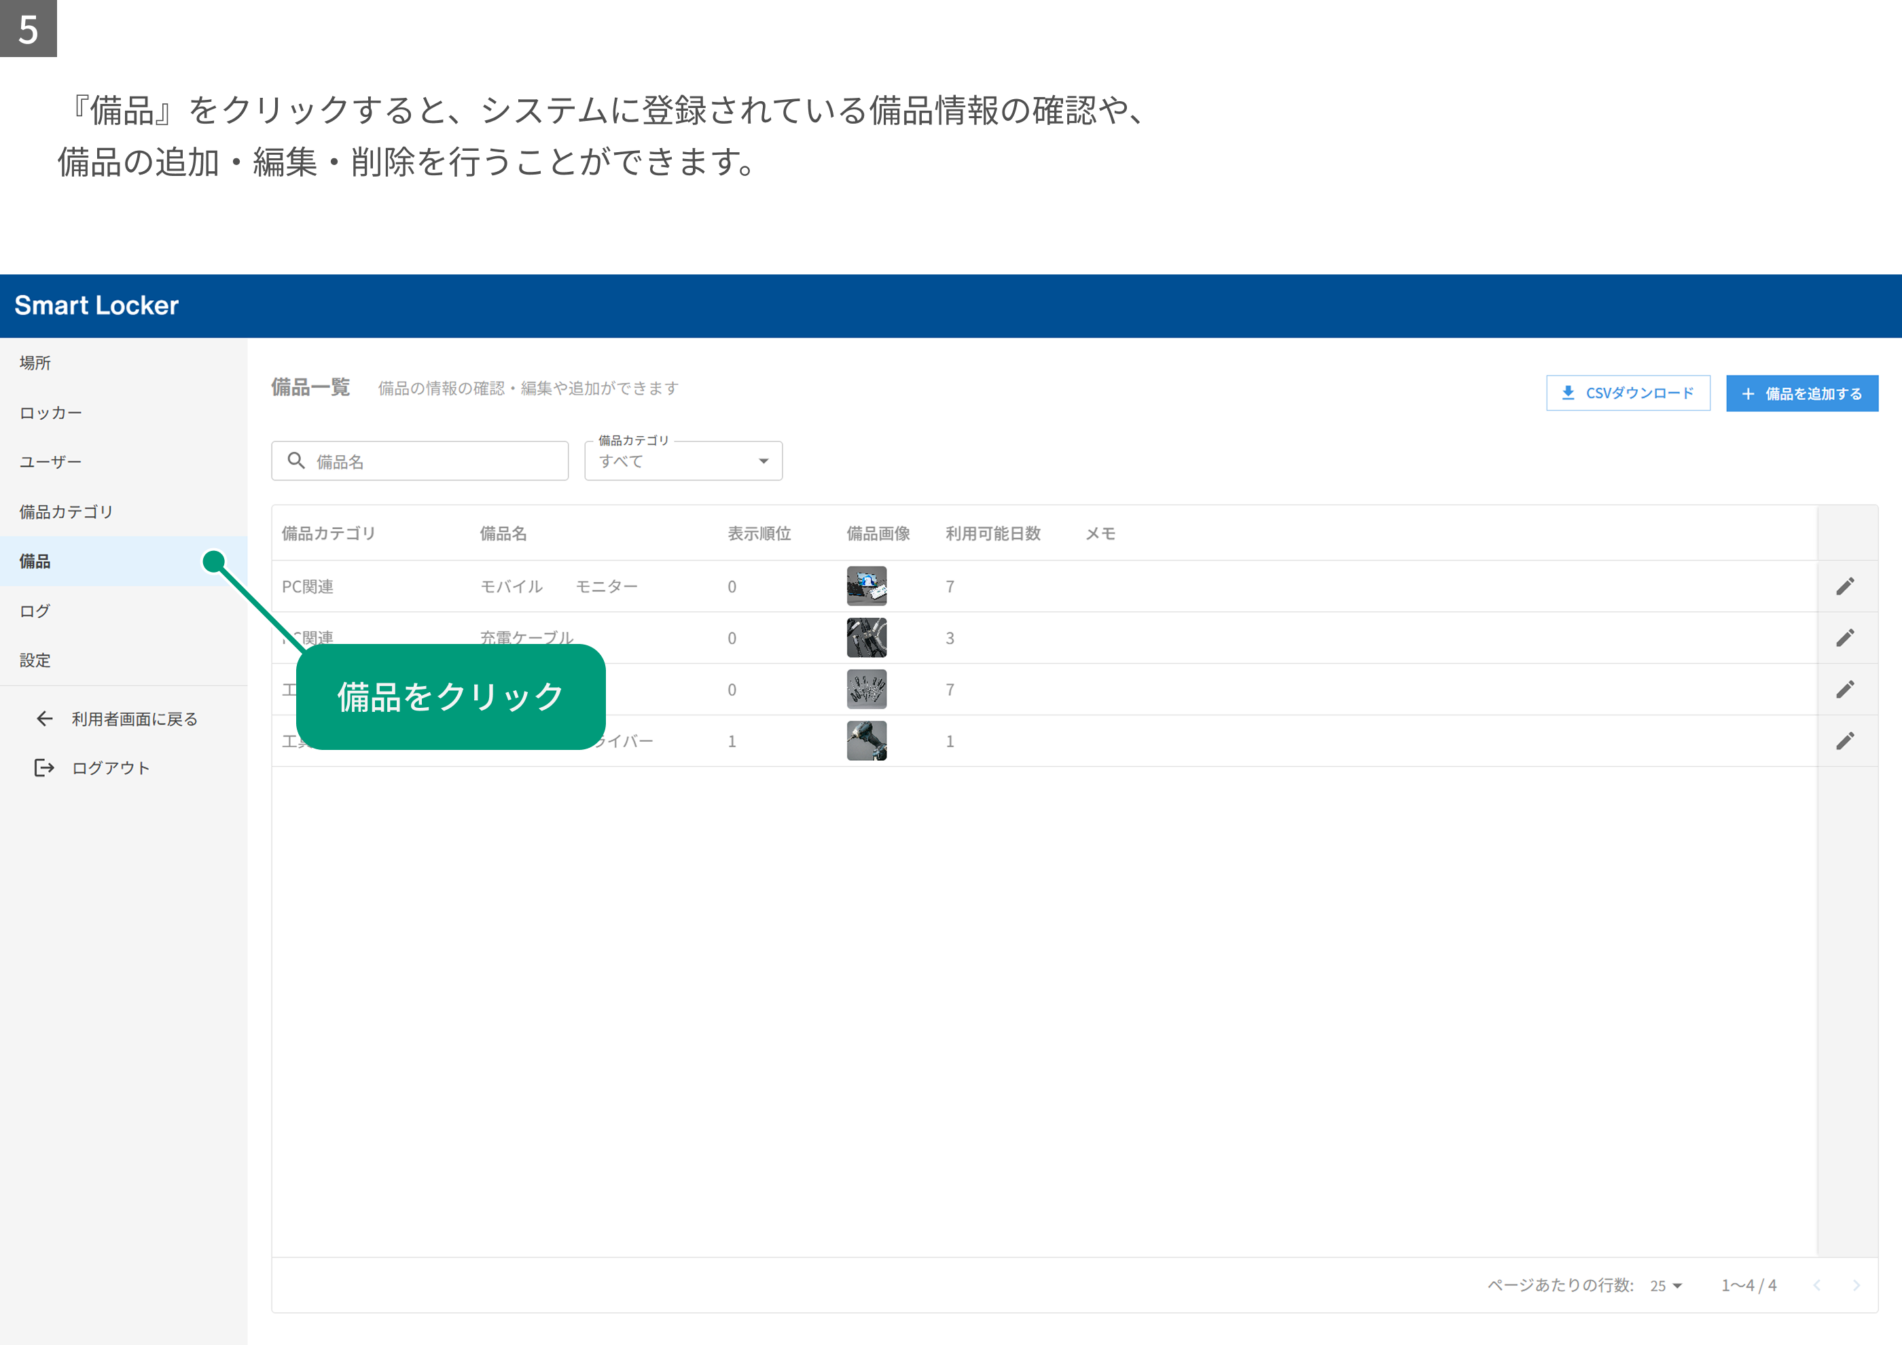
Task: Expand rows-per-page selector showing 25
Action: pos(1666,1285)
